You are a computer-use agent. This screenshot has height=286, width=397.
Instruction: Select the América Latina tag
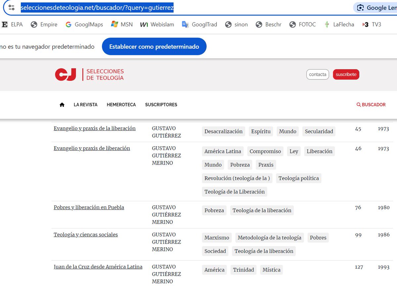point(223,151)
